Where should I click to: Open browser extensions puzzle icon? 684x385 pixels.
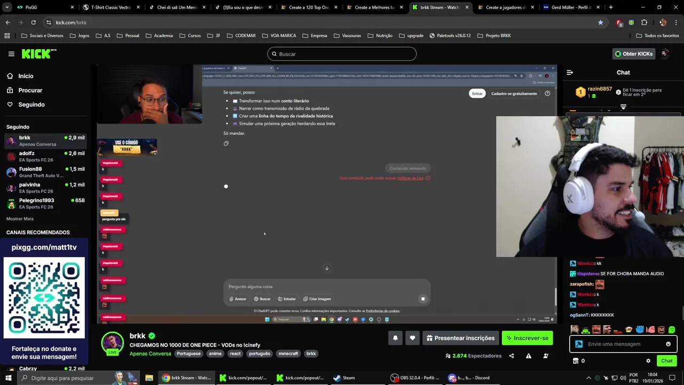(644, 22)
